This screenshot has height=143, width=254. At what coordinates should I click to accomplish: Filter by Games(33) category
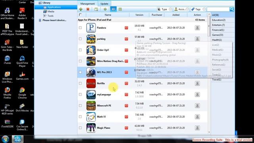pos(223,35)
